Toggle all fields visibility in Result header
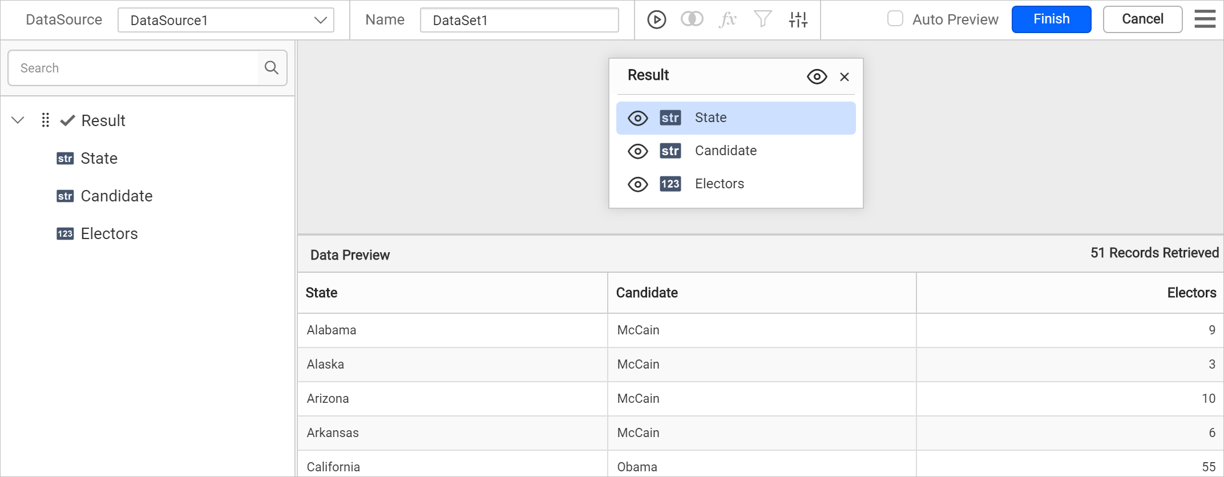This screenshot has width=1224, height=477. (x=817, y=76)
